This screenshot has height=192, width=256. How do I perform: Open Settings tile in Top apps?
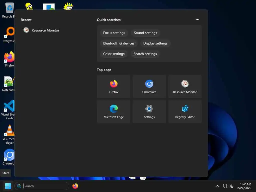click(x=149, y=111)
